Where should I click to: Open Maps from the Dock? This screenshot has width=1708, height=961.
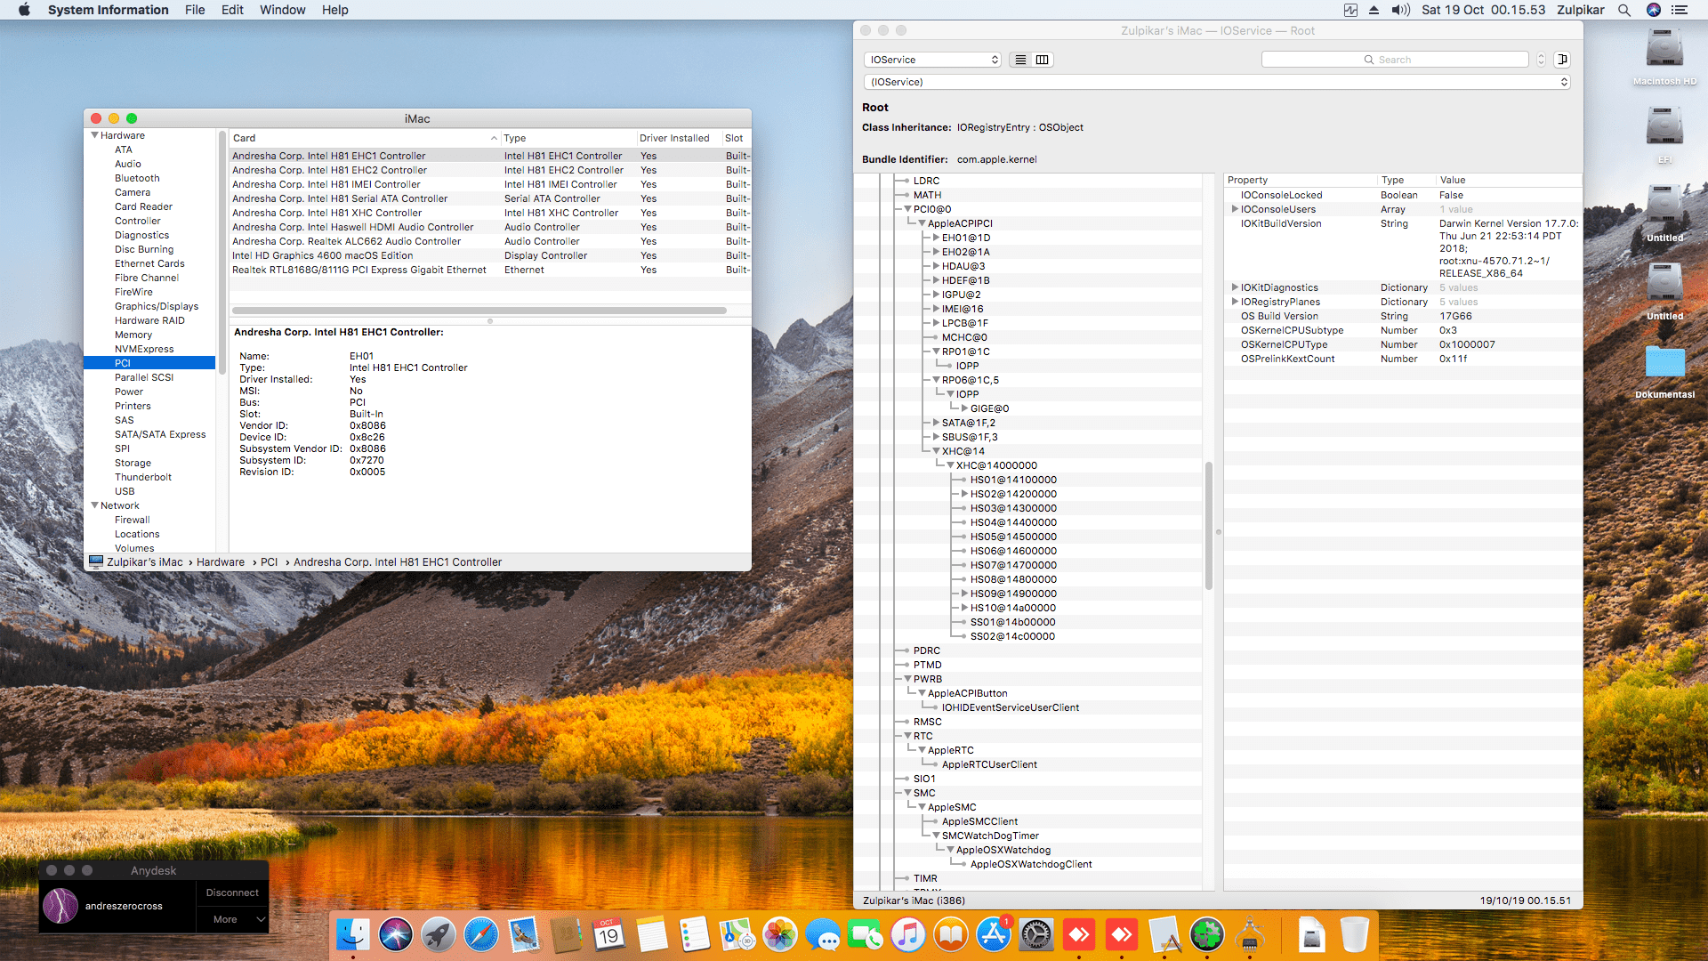pyautogui.click(x=734, y=935)
